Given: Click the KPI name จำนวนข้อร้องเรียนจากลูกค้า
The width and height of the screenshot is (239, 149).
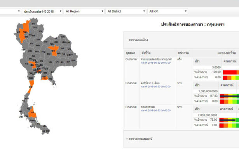Looking at the screenshot, I should tap(157, 59).
